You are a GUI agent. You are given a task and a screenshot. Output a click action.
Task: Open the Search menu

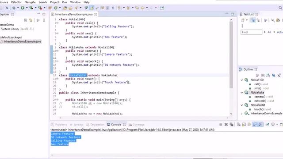pos(43,2)
